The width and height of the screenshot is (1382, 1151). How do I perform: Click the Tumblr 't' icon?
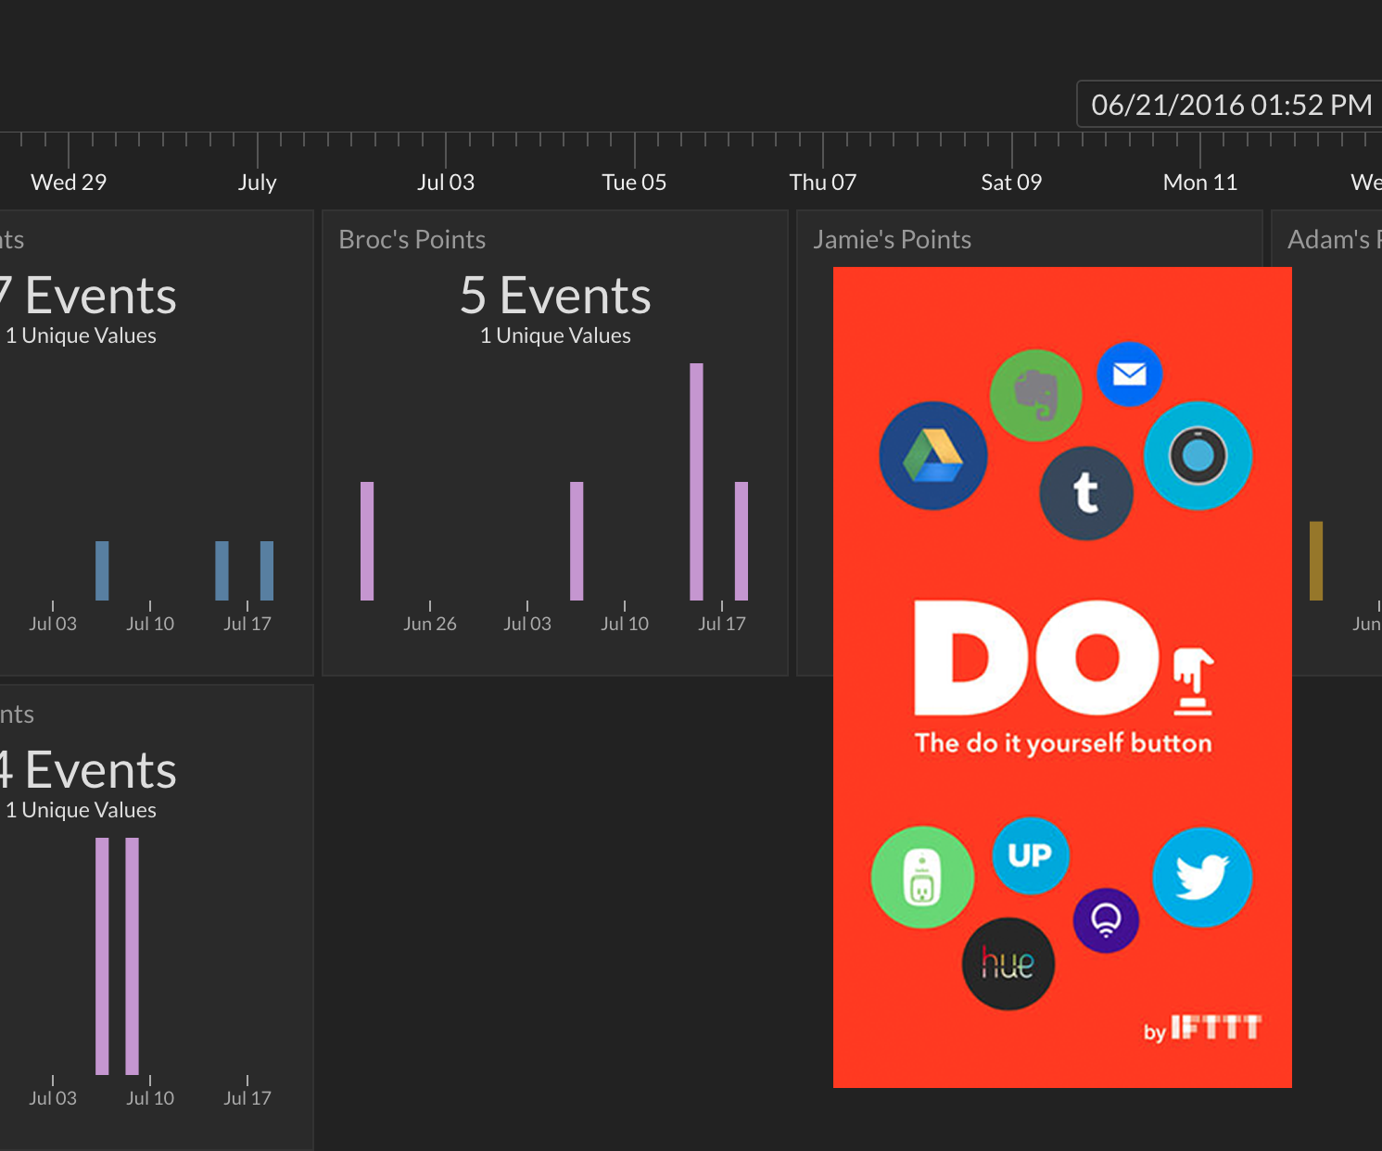pyautogui.click(x=1086, y=492)
